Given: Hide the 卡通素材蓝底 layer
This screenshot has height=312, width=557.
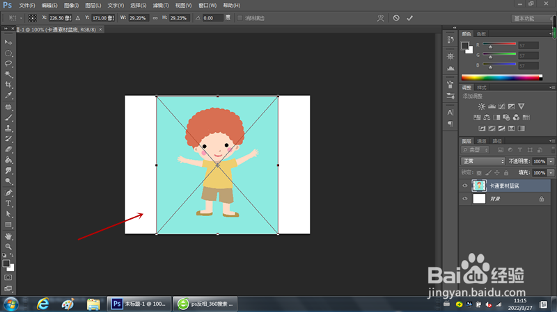Looking at the screenshot, I should 464,186.
